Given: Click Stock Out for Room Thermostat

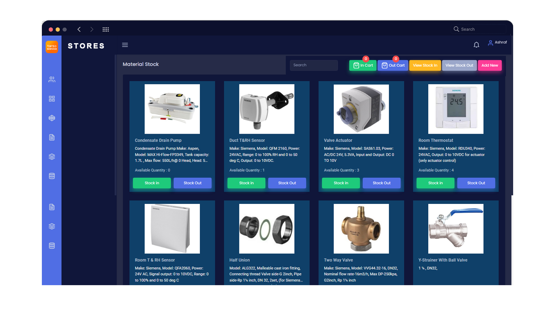Looking at the screenshot, I should [476, 183].
